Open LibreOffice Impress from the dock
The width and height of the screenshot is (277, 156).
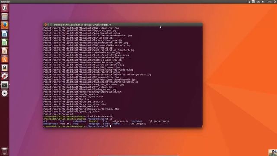coord(5,51)
